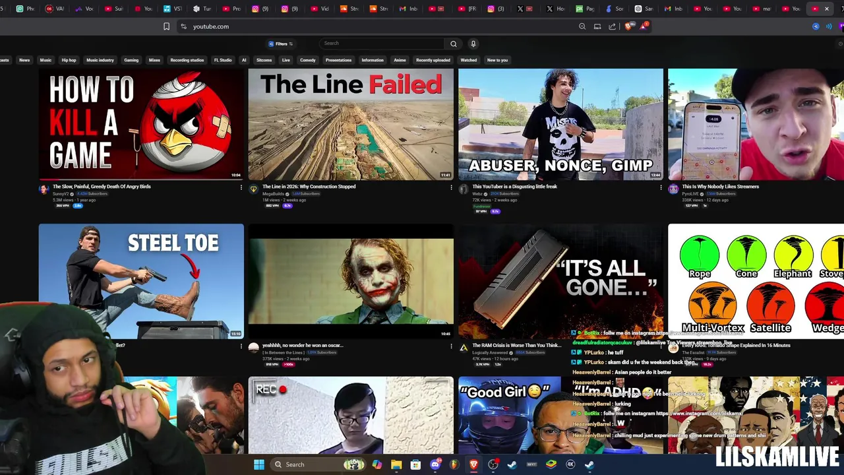Screen dimensions: 844x475
Task: Switch to the Pag browser tab
Action: [x=586, y=9]
